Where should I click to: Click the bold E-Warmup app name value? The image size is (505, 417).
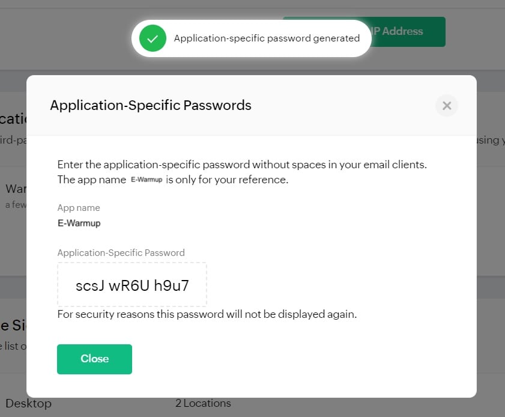(x=79, y=223)
